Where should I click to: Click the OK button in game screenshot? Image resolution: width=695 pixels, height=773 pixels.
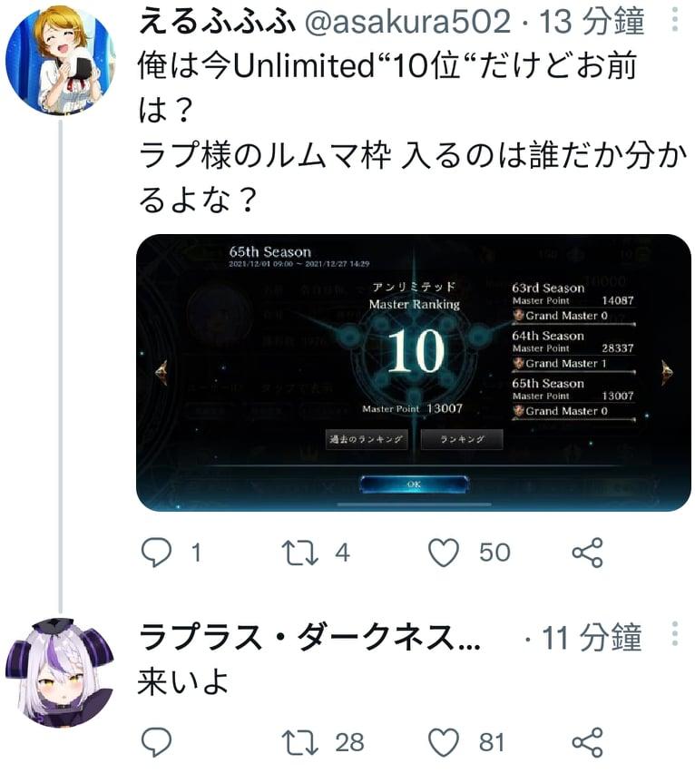[x=414, y=484]
